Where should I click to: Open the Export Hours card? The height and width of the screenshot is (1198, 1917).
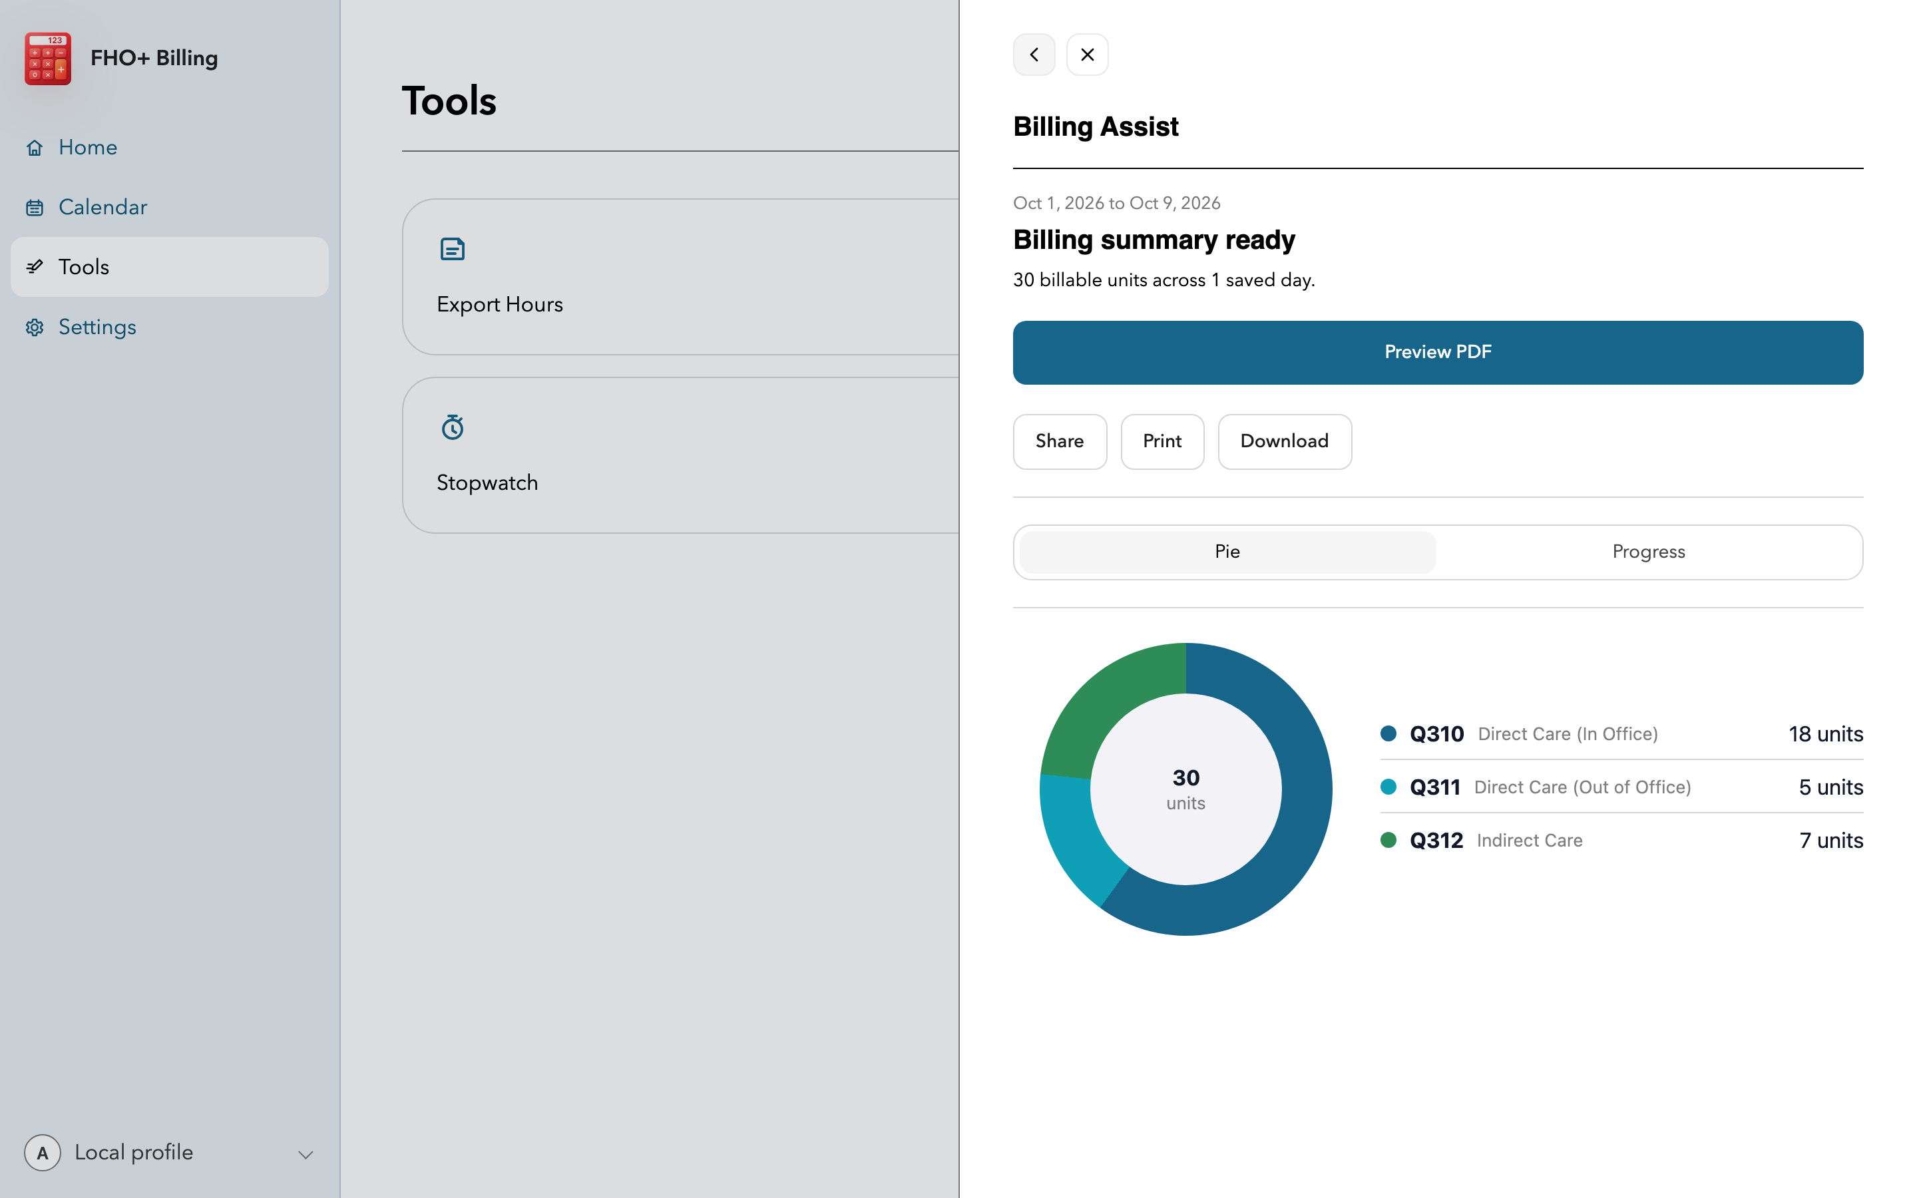680,276
